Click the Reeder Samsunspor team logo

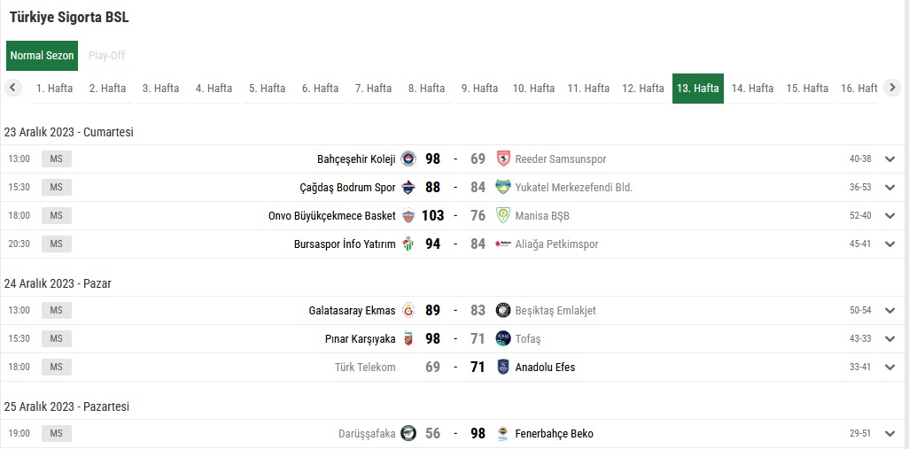tap(503, 159)
